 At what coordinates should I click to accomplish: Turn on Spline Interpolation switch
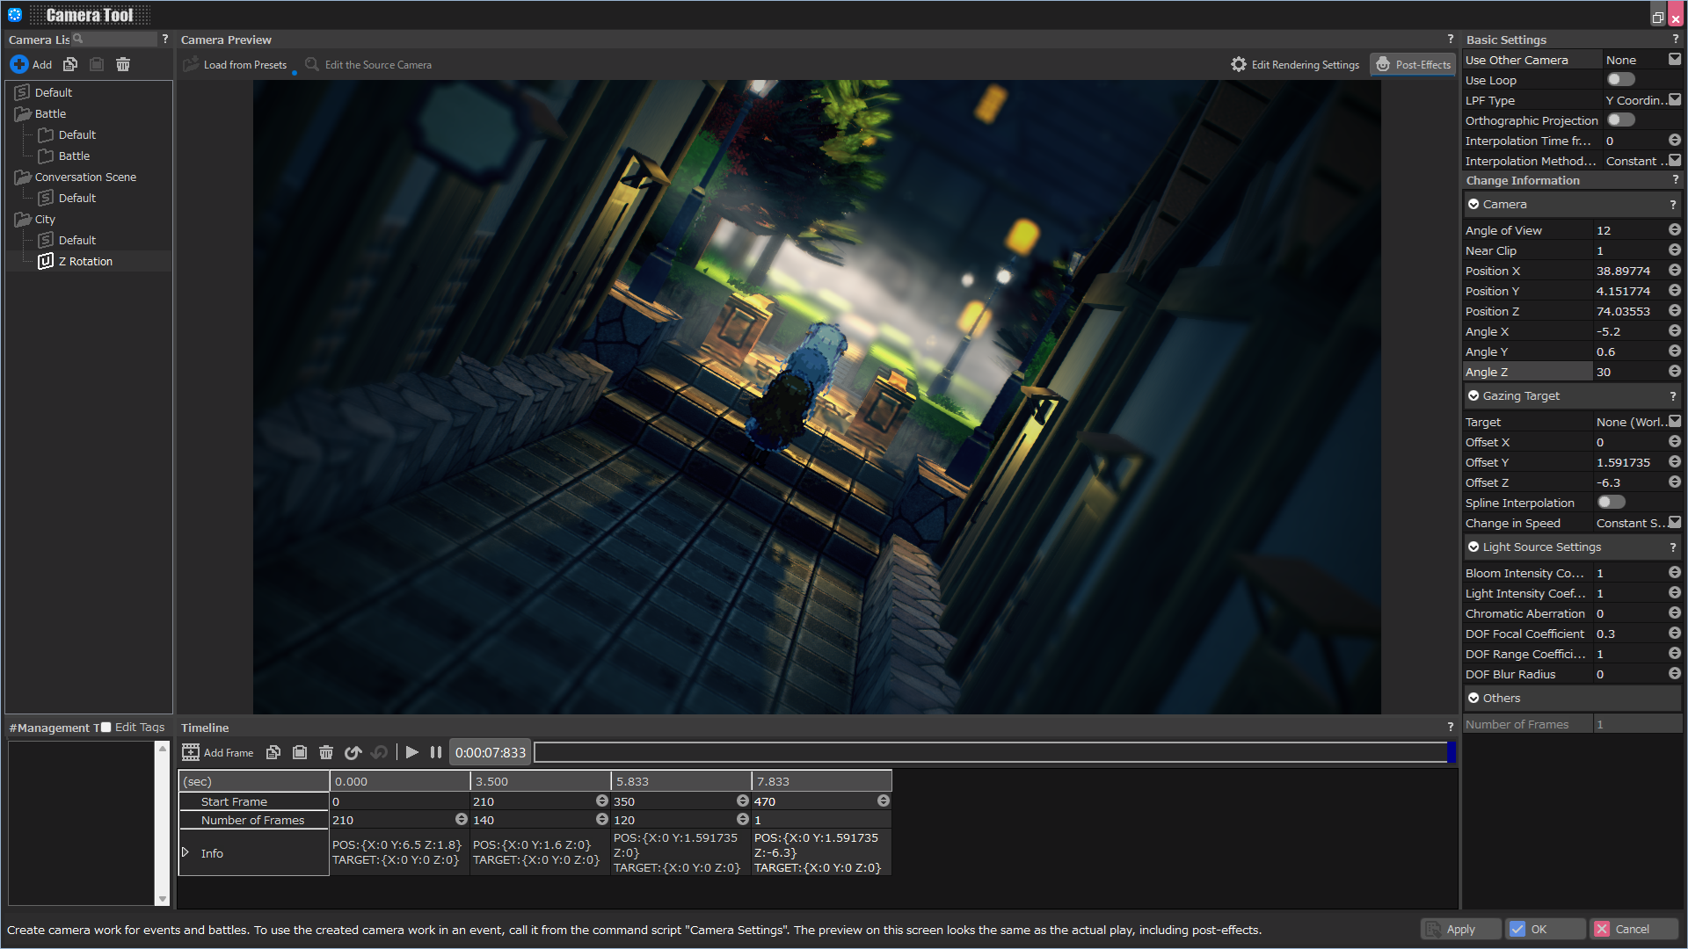(1611, 503)
